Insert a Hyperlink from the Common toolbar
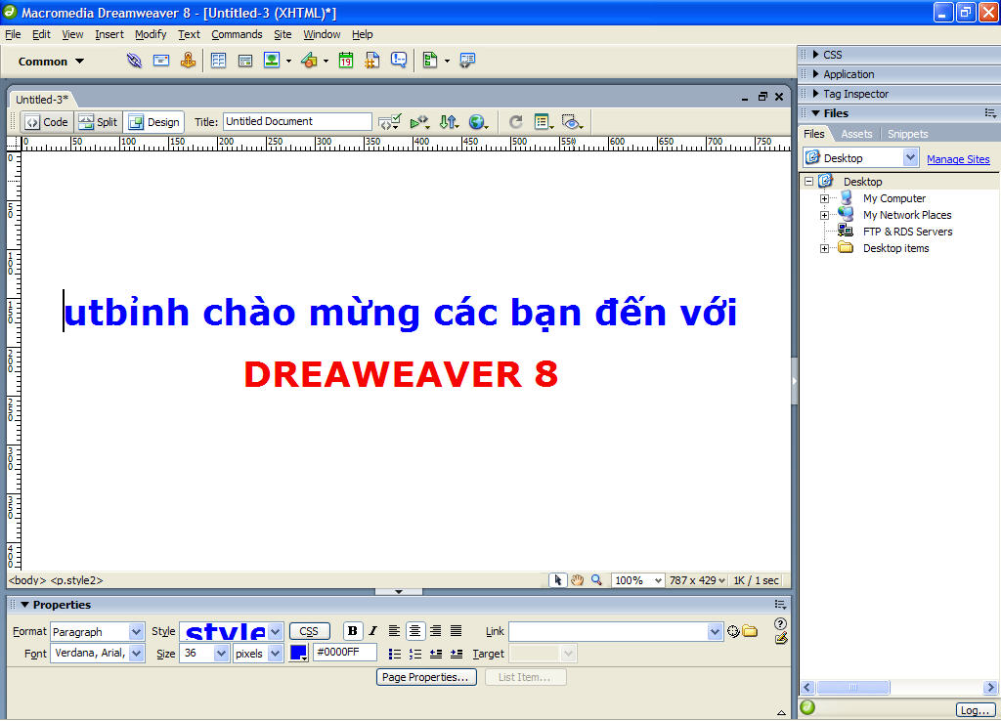This screenshot has height=721, width=1001. (134, 61)
